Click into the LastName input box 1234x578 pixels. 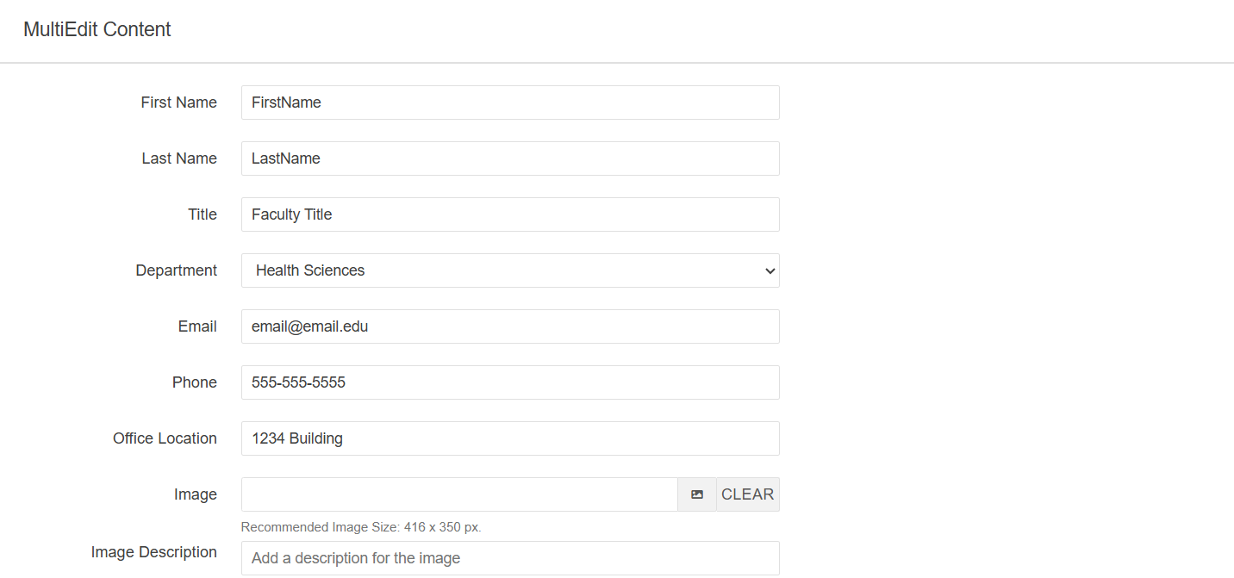[x=510, y=158]
